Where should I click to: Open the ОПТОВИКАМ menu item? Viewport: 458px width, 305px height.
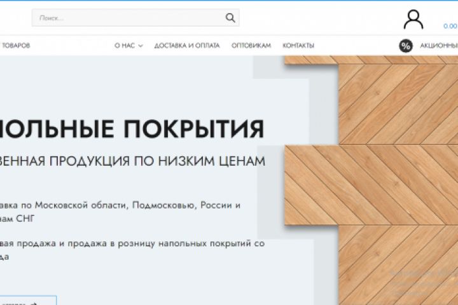[251, 46]
